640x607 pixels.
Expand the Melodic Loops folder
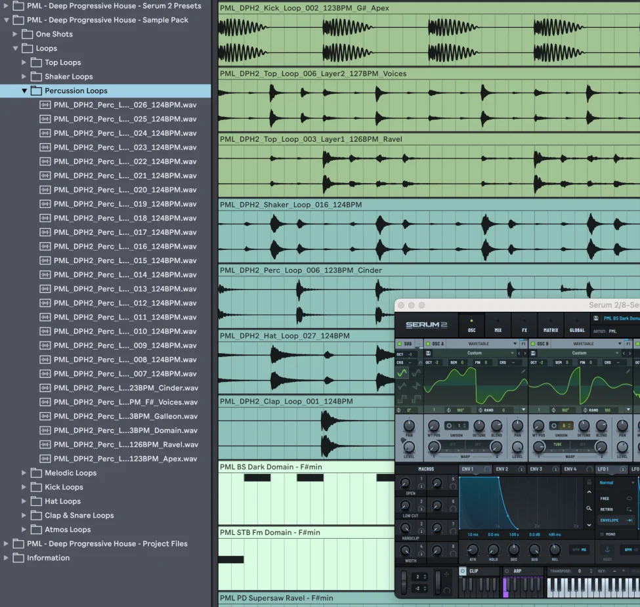pos(24,472)
